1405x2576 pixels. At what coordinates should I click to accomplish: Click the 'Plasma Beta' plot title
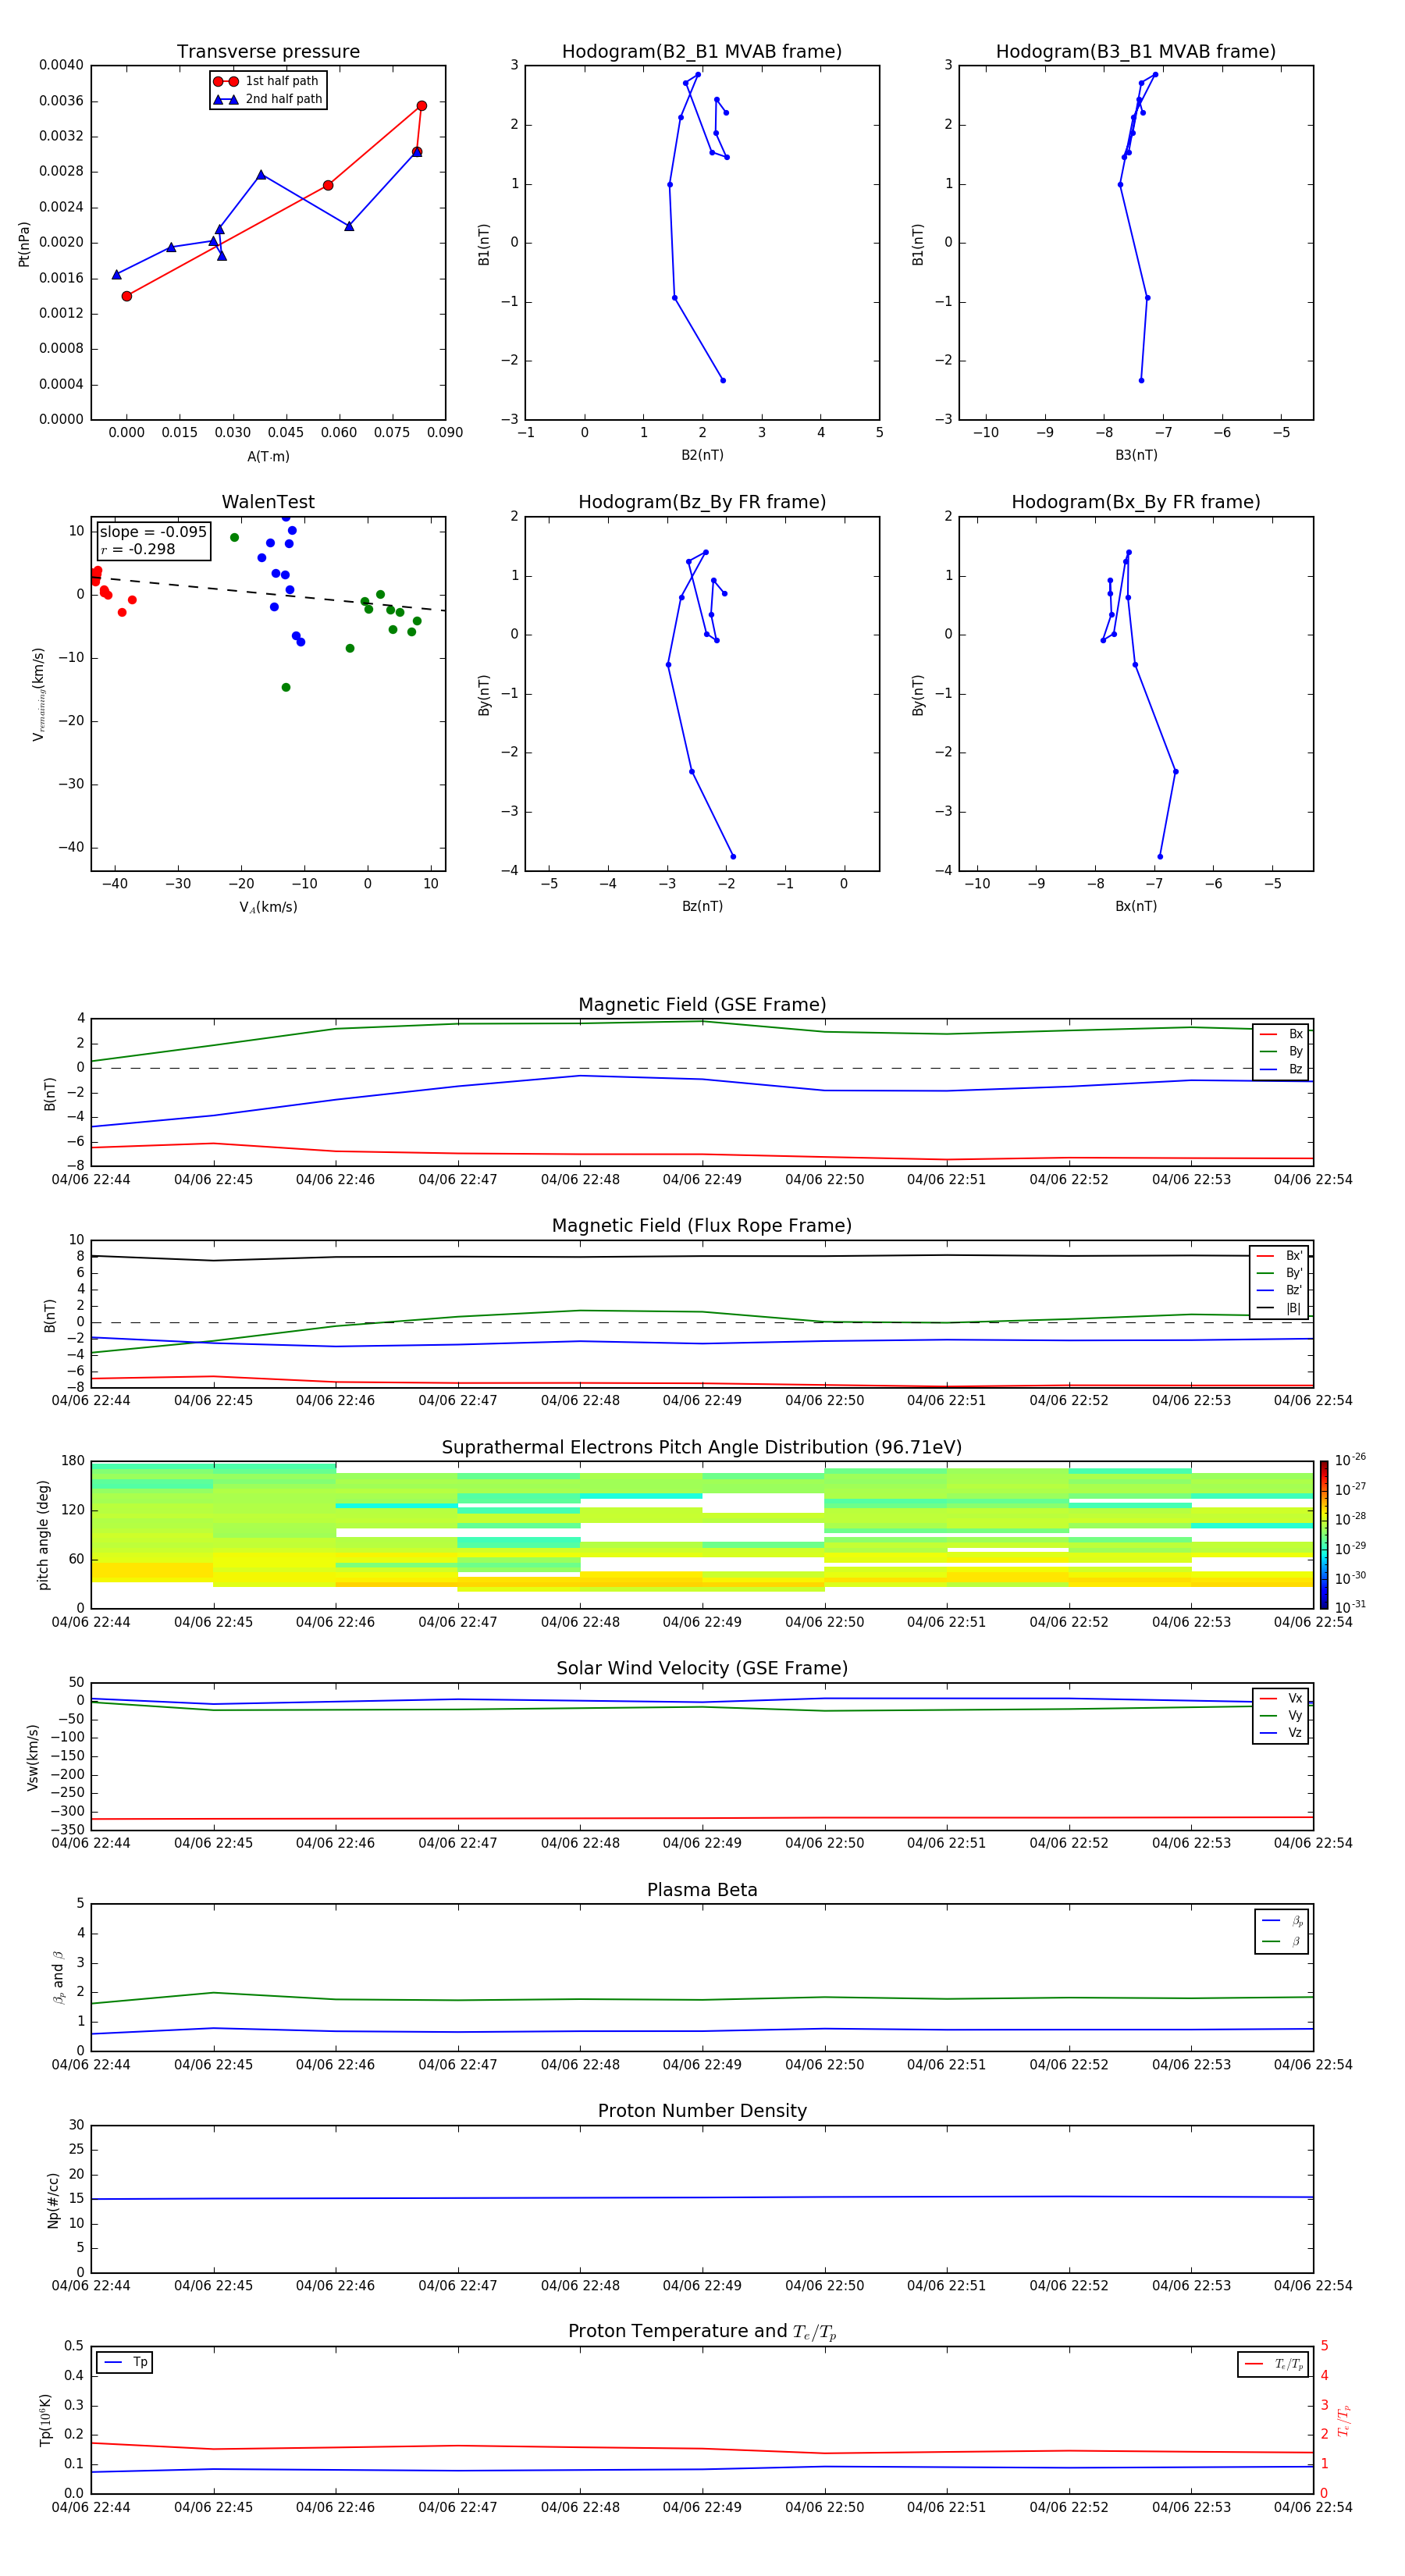702,1890
